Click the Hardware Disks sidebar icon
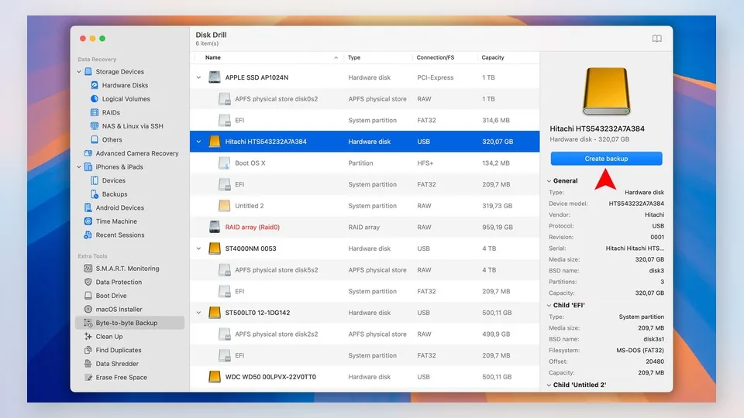 coord(95,85)
